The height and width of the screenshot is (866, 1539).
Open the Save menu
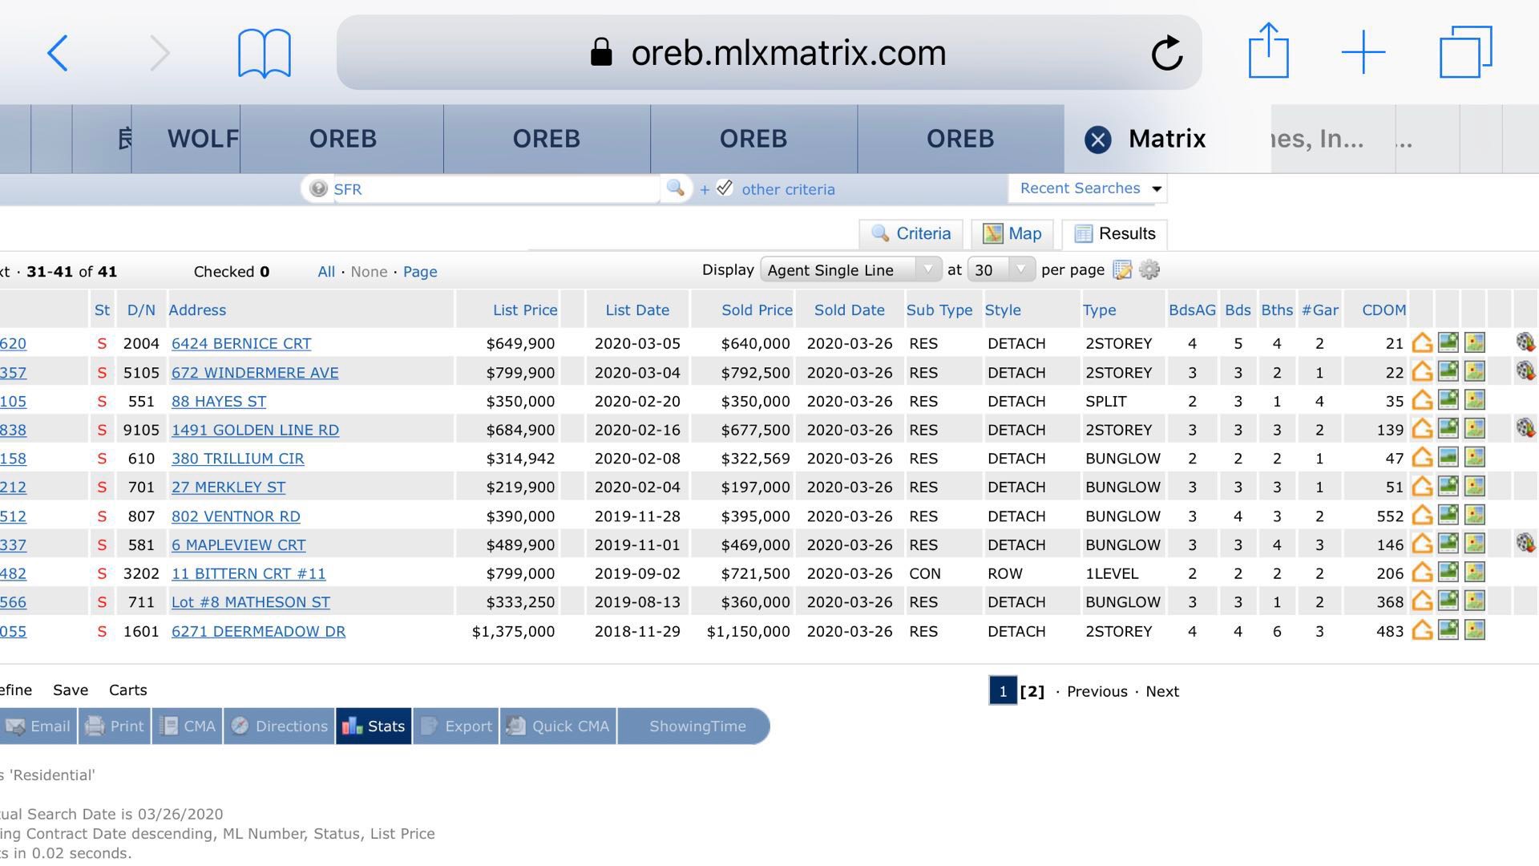(71, 690)
